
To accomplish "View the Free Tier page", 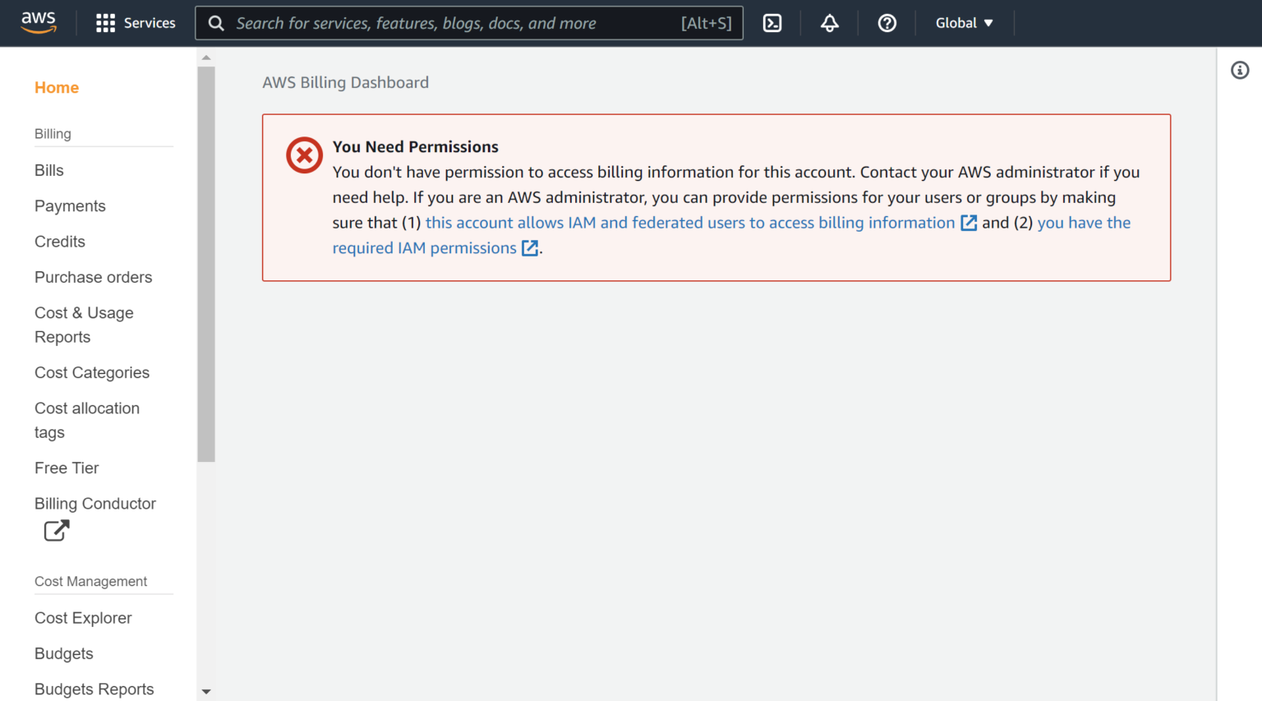I will tap(67, 468).
